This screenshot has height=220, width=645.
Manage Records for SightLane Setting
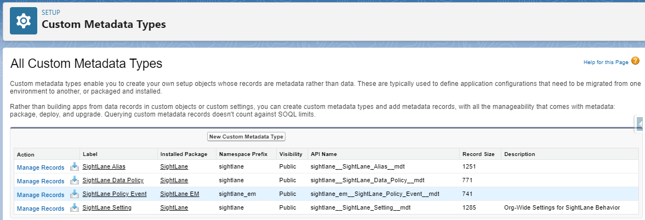click(41, 209)
